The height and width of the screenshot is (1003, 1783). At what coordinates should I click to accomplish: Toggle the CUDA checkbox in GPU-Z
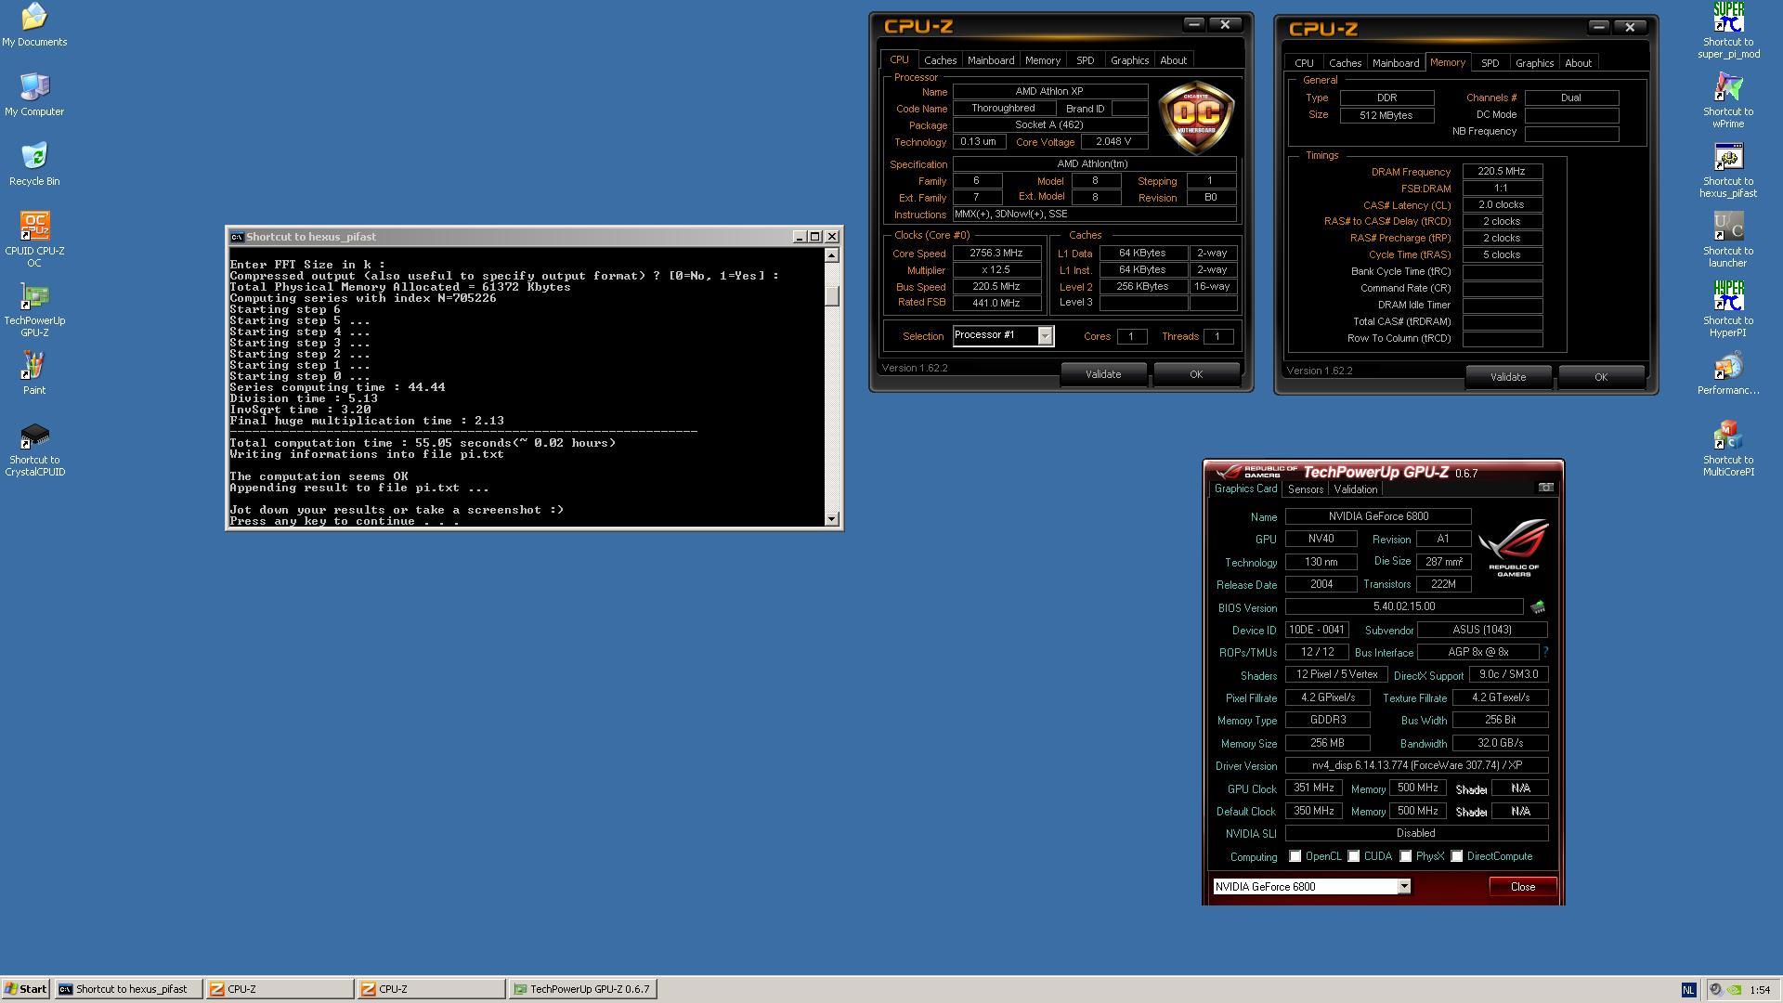(1353, 856)
